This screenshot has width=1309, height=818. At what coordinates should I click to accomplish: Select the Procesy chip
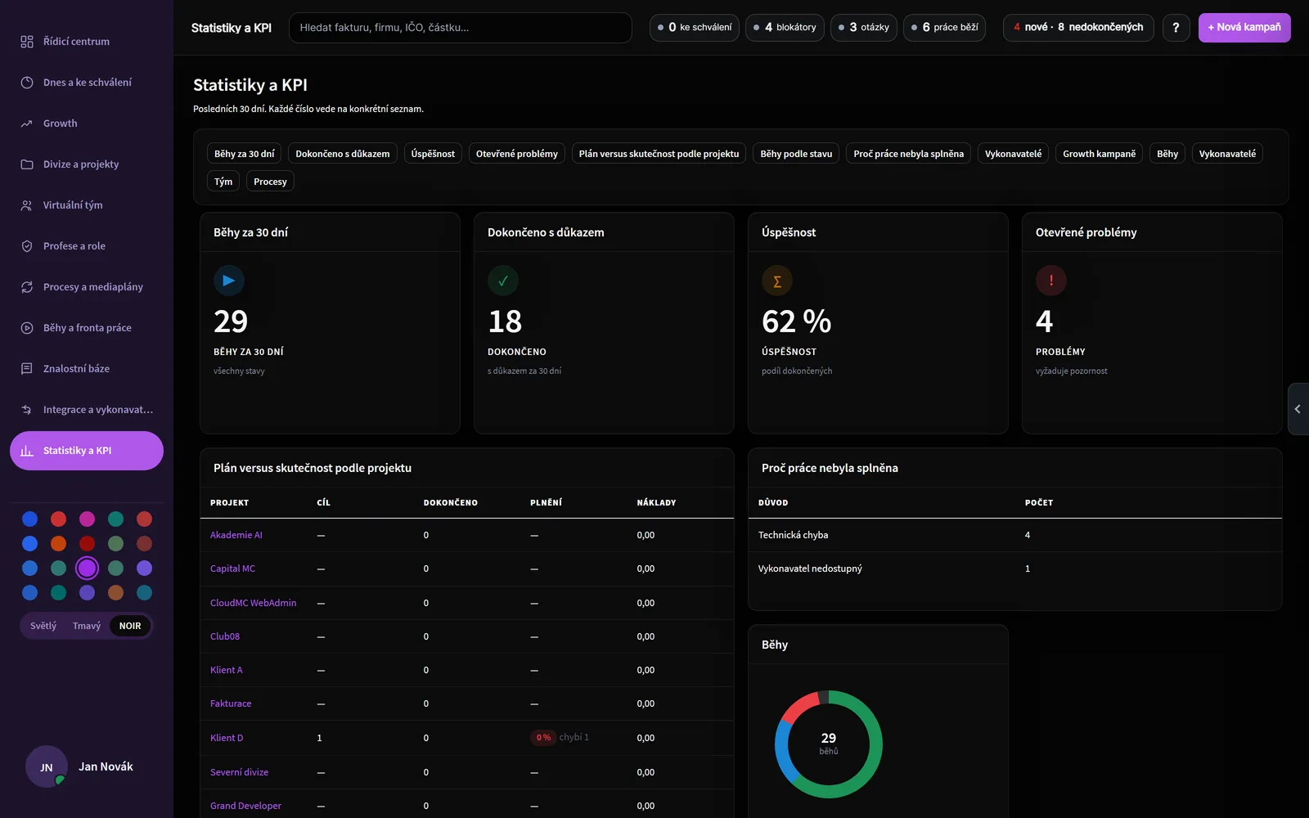point(270,182)
